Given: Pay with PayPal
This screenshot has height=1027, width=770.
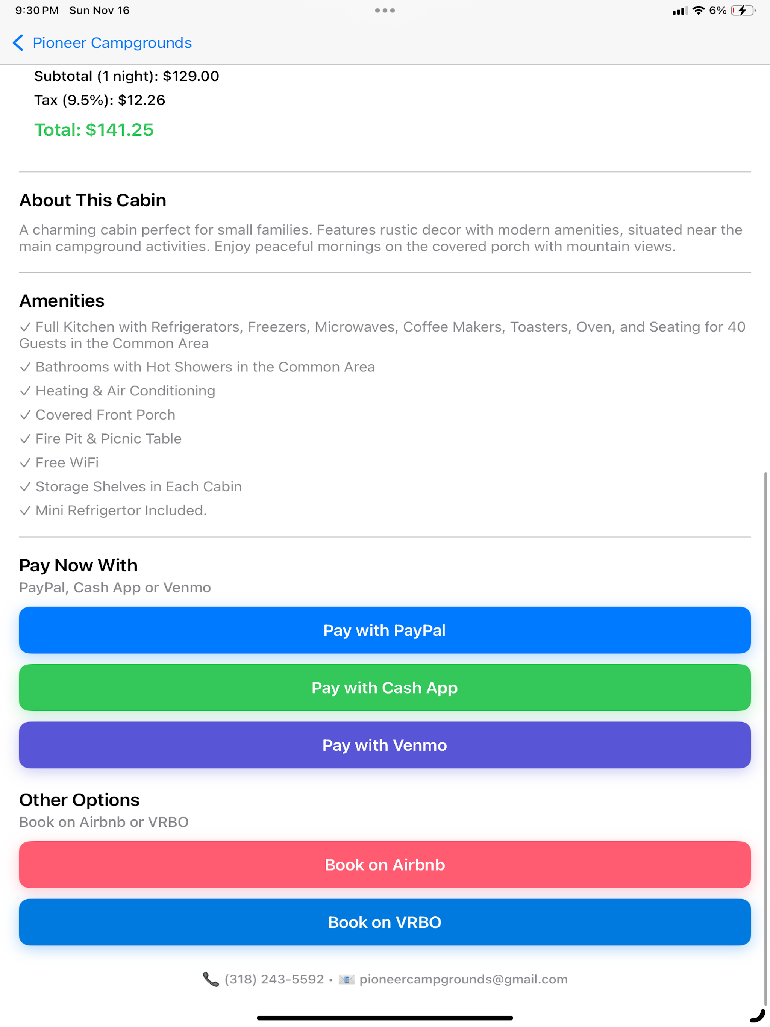Looking at the screenshot, I should click(385, 630).
